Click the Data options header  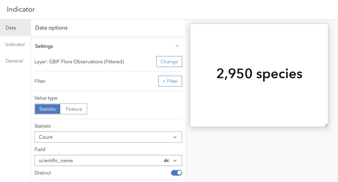click(x=51, y=28)
